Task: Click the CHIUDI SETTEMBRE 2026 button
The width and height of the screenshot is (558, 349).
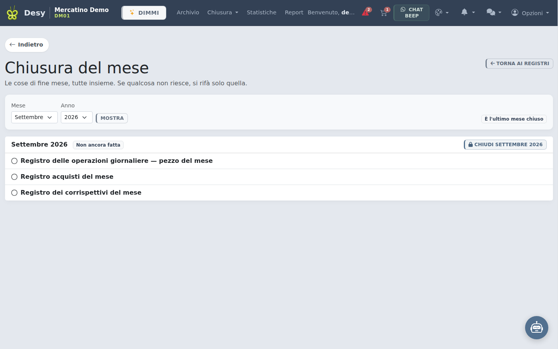Action: 505,145
